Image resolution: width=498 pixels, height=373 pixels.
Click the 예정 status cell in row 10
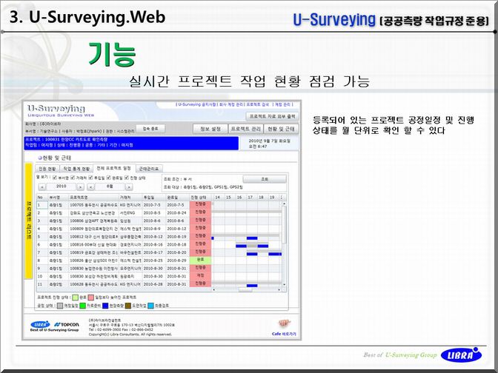[200, 276]
